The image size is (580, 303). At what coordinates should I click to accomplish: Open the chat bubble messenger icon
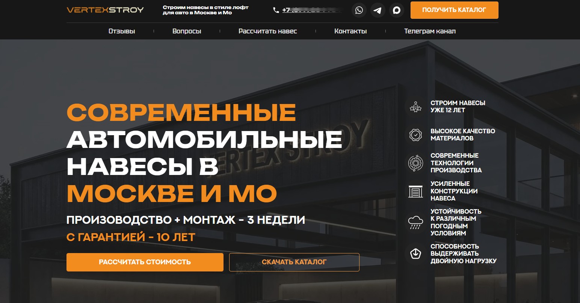point(396,11)
